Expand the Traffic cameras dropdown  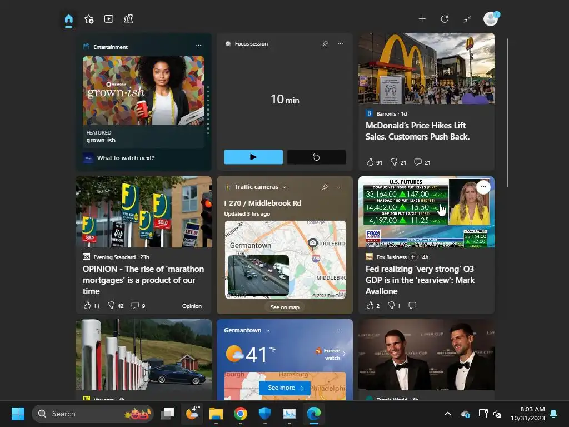pos(284,187)
